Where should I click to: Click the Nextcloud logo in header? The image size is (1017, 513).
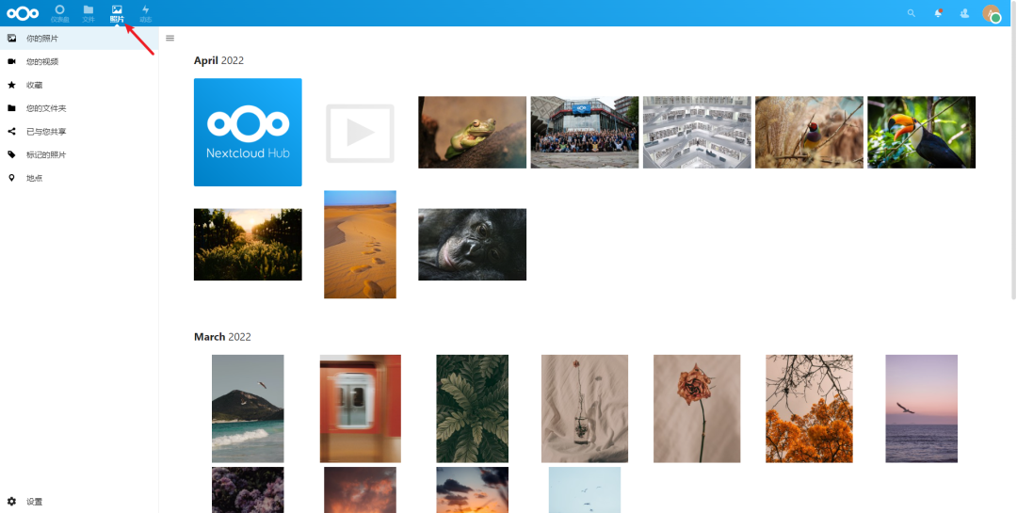coord(23,13)
